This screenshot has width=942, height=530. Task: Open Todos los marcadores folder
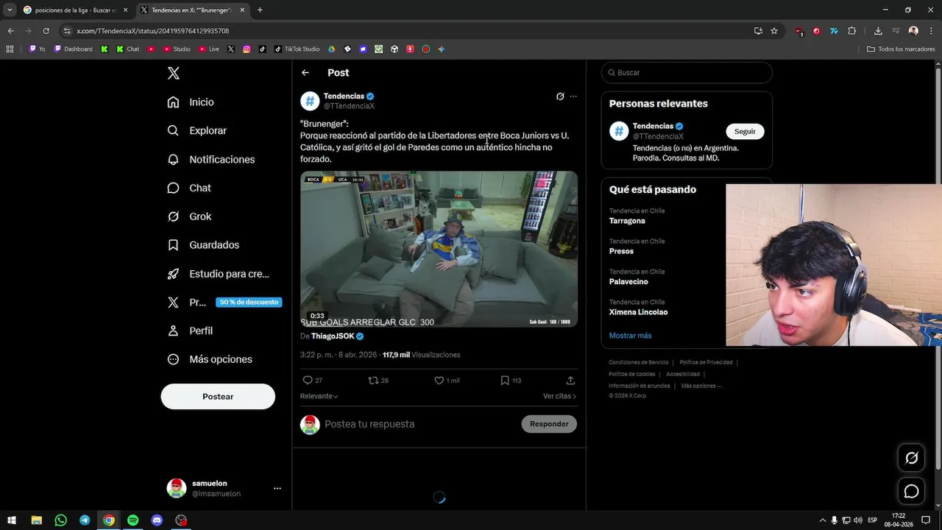coord(901,49)
